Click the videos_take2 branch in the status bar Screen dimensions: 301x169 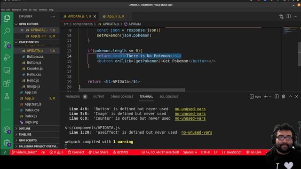click(x=24, y=152)
